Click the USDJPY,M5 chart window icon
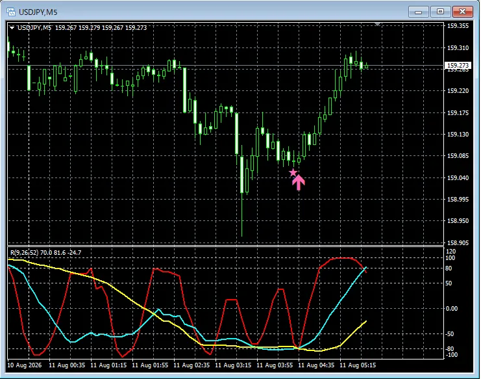Viewport: 481px width, 379px height. point(11,12)
